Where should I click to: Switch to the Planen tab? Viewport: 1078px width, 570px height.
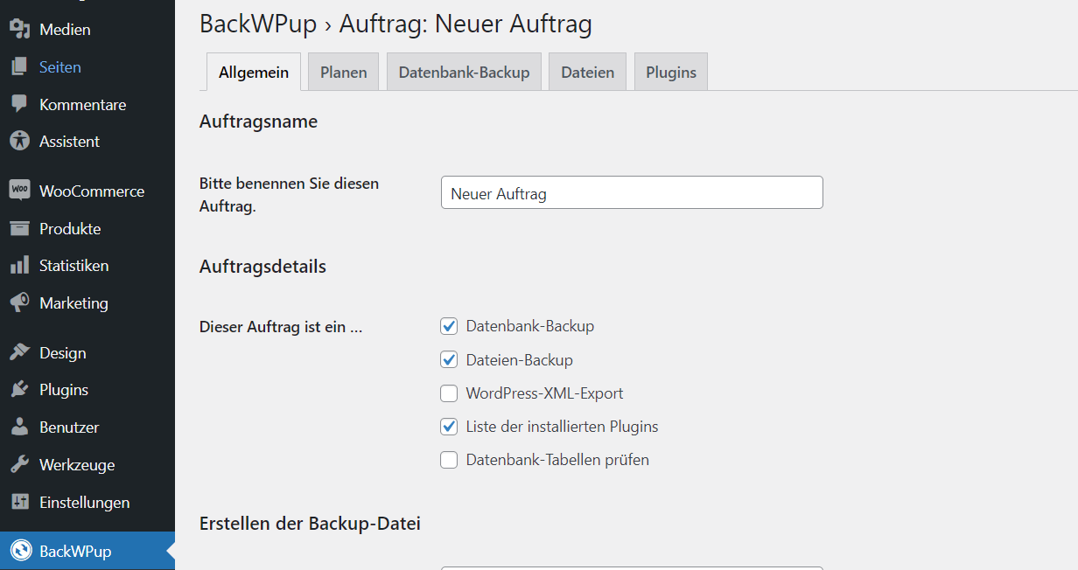tap(343, 72)
